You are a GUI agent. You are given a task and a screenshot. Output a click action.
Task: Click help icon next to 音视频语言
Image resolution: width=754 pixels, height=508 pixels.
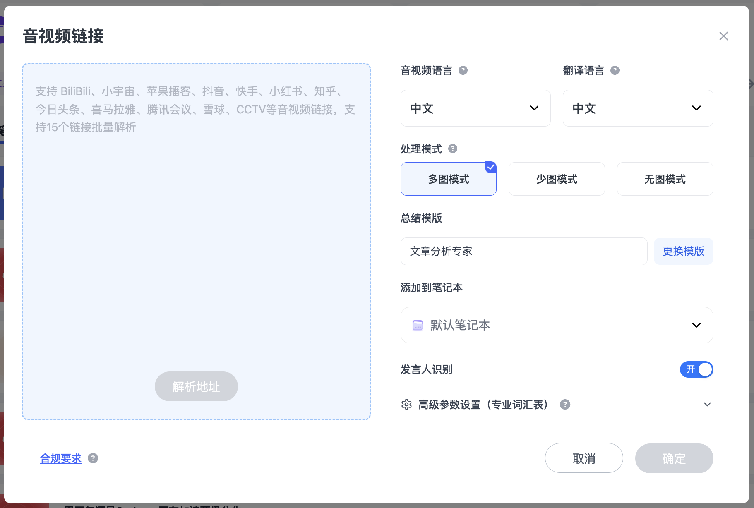463,70
